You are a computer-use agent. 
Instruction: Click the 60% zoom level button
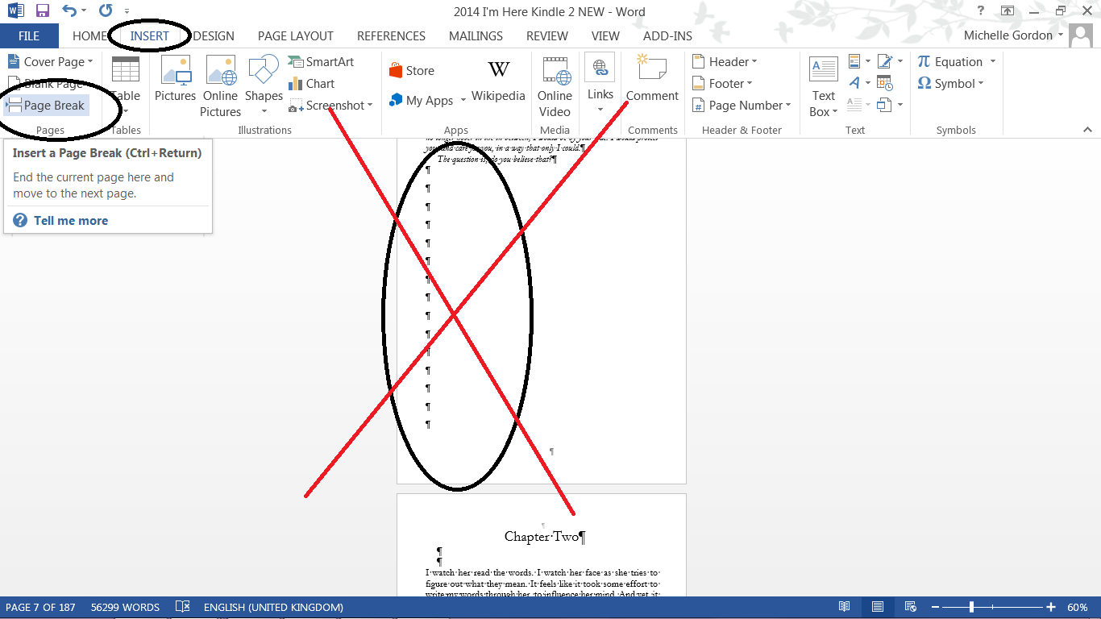click(1078, 607)
